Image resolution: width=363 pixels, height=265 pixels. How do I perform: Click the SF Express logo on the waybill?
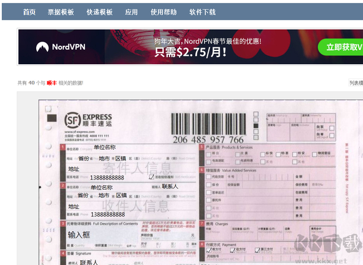pos(88,120)
